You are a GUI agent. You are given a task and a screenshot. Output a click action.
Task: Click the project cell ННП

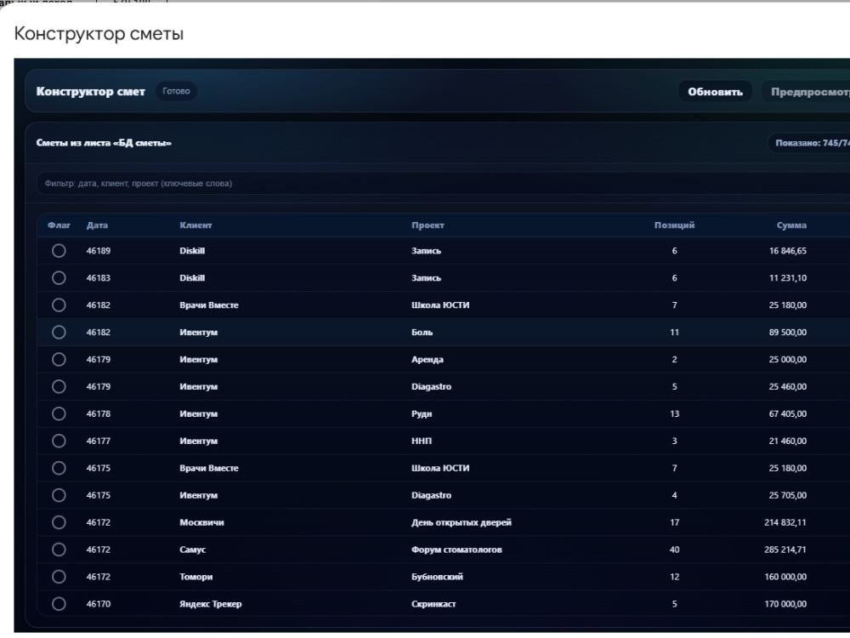(x=422, y=441)
